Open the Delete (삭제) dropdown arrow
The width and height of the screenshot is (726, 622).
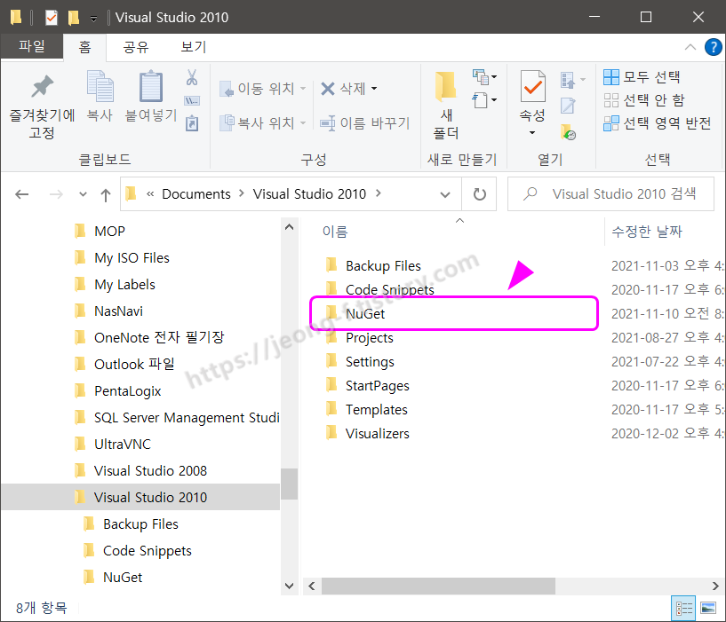374,89
